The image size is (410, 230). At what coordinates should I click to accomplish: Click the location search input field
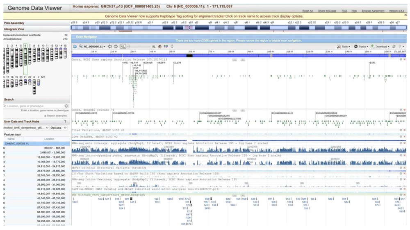pyautogui.click(x=35, y=106)
